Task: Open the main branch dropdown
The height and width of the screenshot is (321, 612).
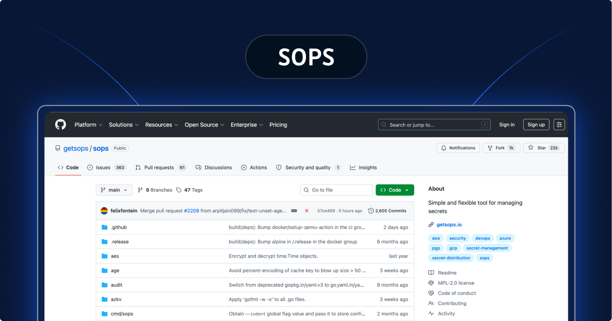Action: [114, 190]
